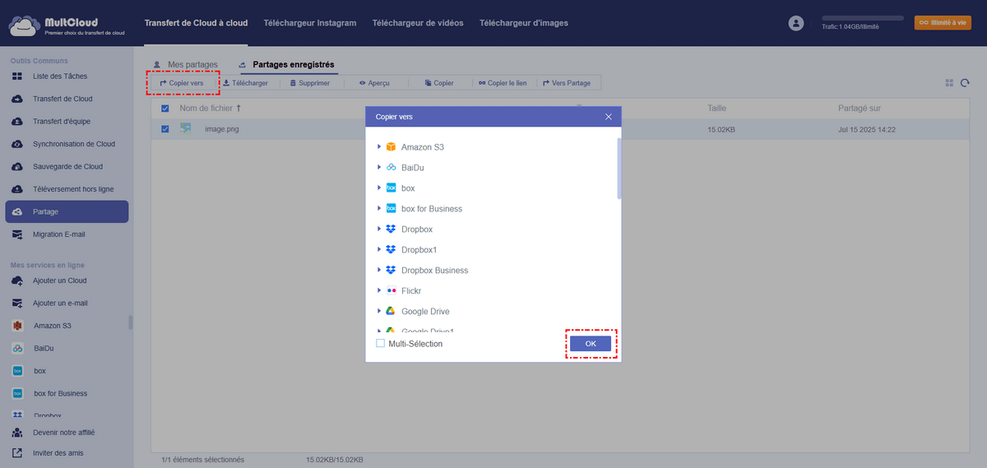Click the Amazon S3 icon in dialog
The height and width of the screenshot is (468, 987).
pos(392,146)
